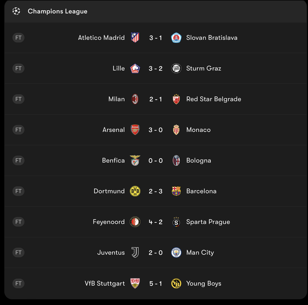Click the Red Star Belgrade team name

click(214, 99)
